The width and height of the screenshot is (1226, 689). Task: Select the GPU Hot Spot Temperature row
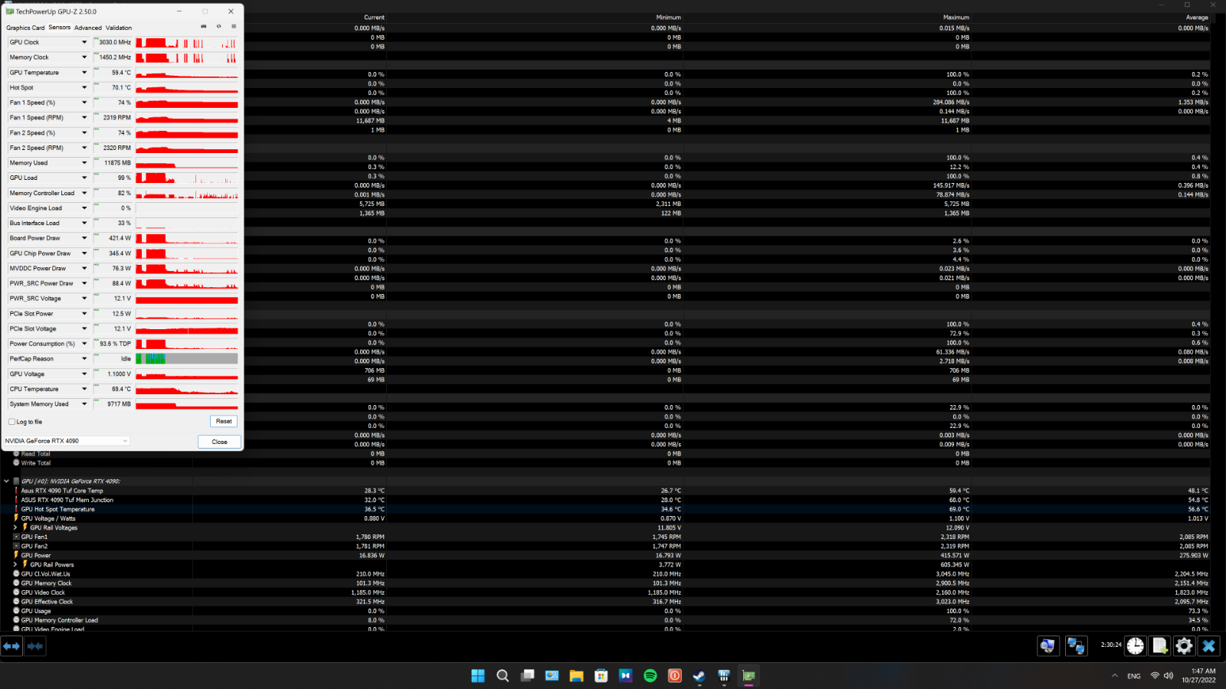605,509
